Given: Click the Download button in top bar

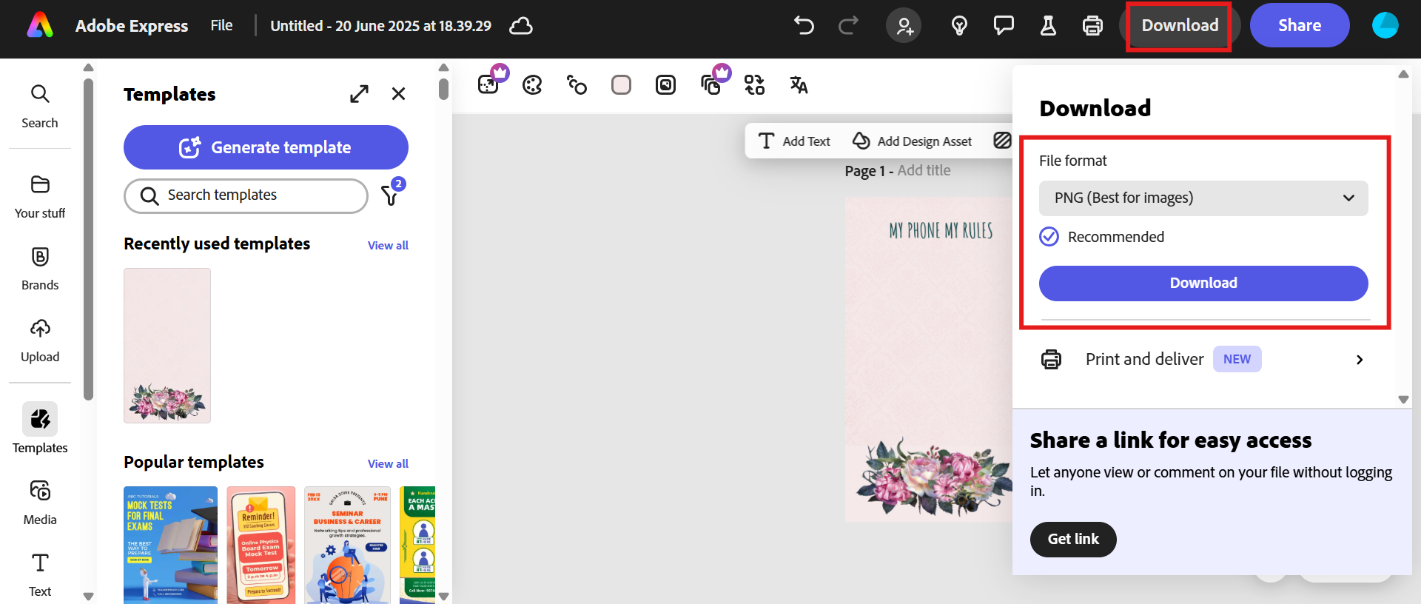Looking at the screenshot, I should pos(1180,26).
